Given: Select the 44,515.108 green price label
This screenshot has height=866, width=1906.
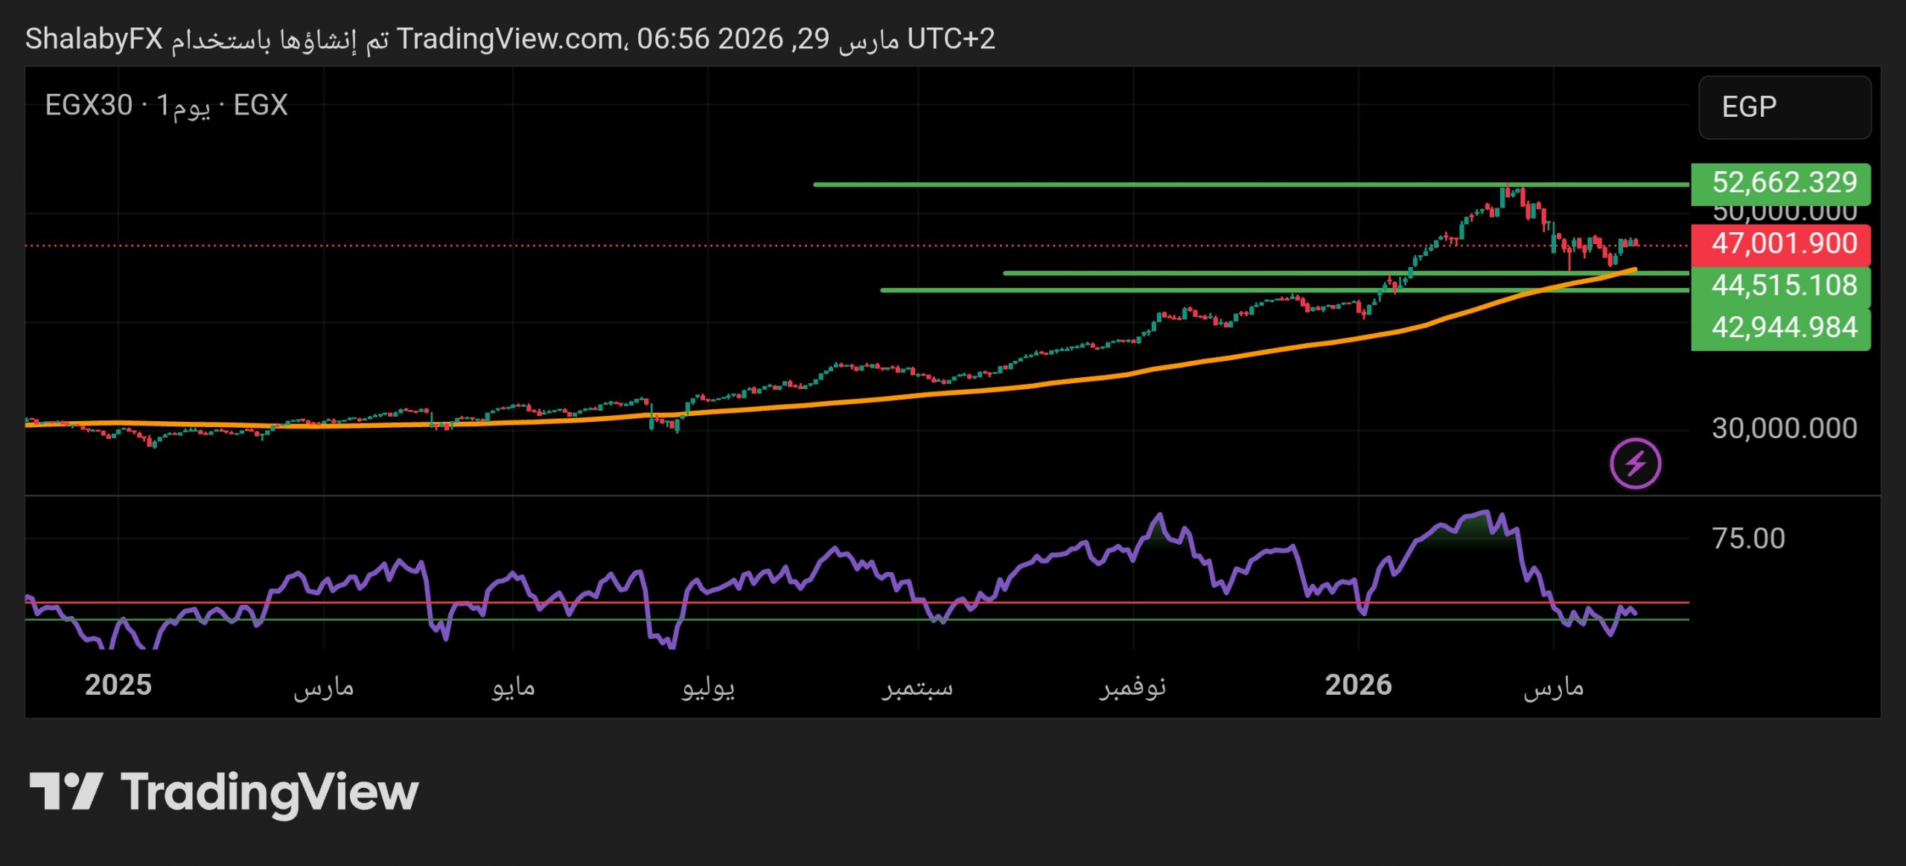Looking at the screenshot, I should [1780, 286].
